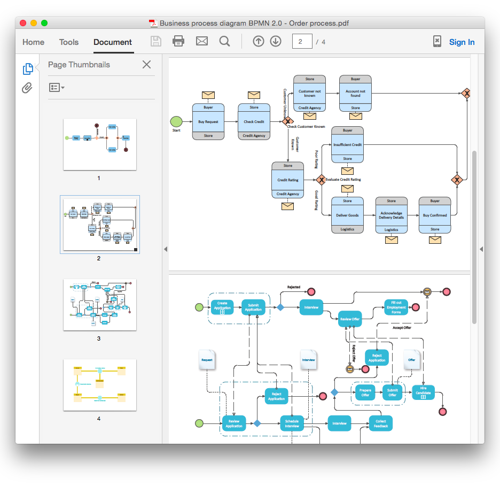Viewport: 500px width, 486px height.
Task: Email the PDF using the envelope icon
Action: click(201, 41)
